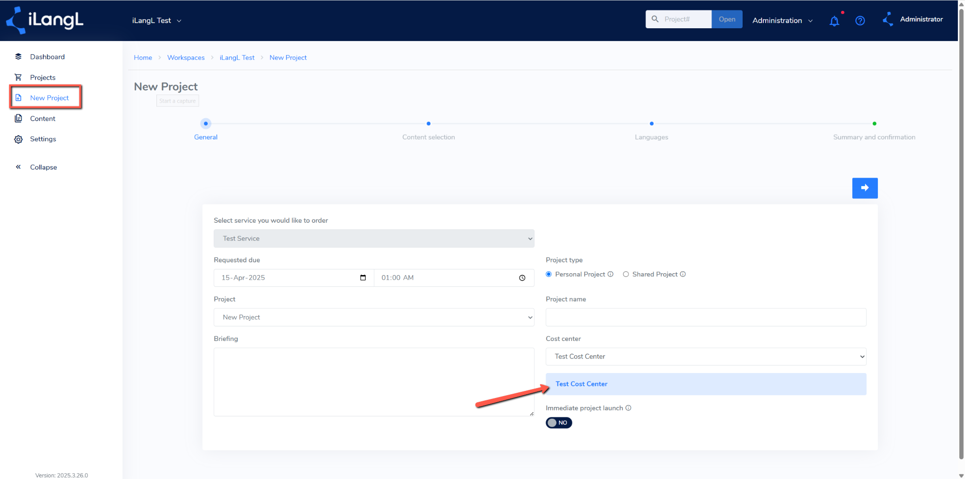This screenshot has width=965, height=479.
Task: Click the General step marker
Action: tap(206, 123)
